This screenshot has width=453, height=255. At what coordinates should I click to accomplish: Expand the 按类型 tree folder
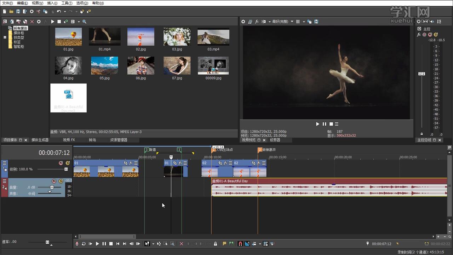point(5,37)
